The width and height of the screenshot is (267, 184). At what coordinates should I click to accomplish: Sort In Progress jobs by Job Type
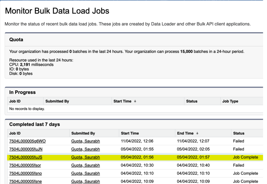click(x=230, y=101)
